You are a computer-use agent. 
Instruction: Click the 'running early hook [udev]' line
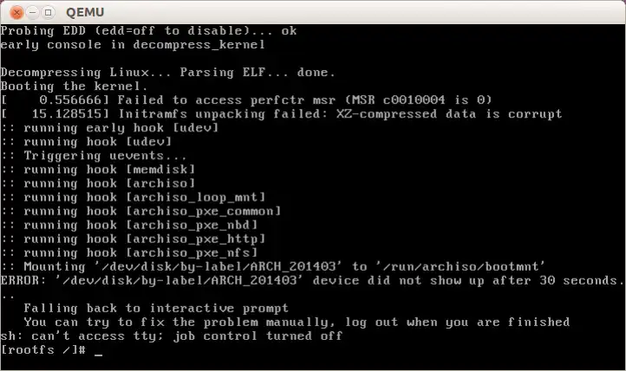pos(110,128)
